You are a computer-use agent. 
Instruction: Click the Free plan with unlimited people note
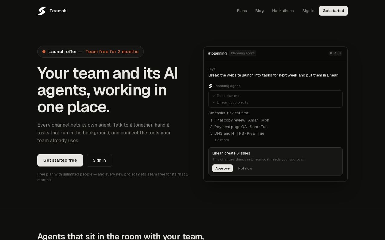(113, 177)
